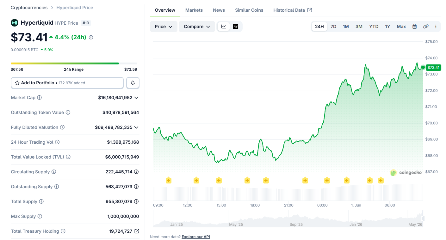The width and height of the screenshot is (446, 240).
Task: Click info icon beside 955,307,079 value
Action: point(136,201)
